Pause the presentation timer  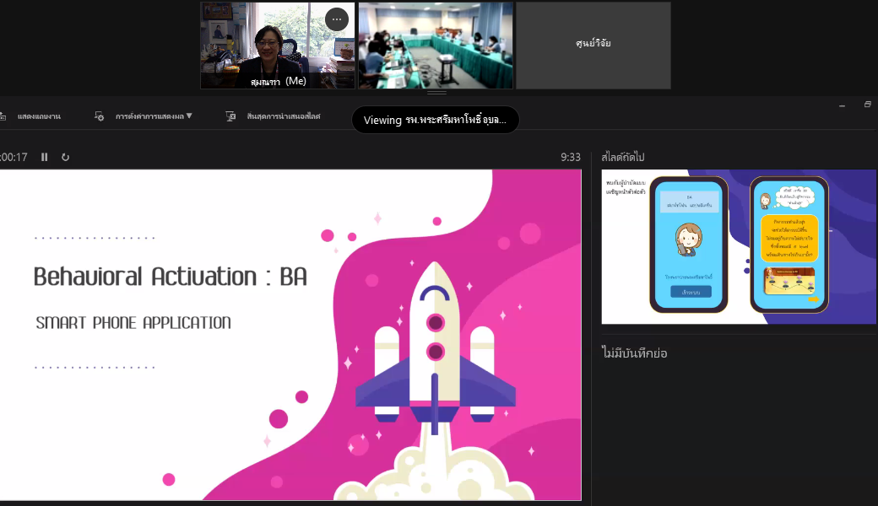click(x=45, y=157)
